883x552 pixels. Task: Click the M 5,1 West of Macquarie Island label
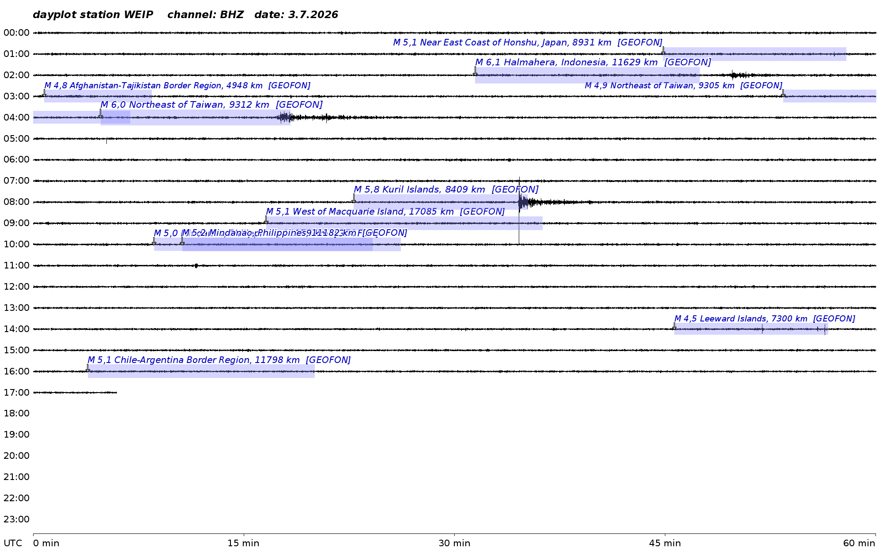(385, 212)
